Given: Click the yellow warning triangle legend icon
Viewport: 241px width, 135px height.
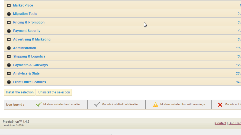Looking at the screenshot, I should pyautogui.click(x=156, y=104).
